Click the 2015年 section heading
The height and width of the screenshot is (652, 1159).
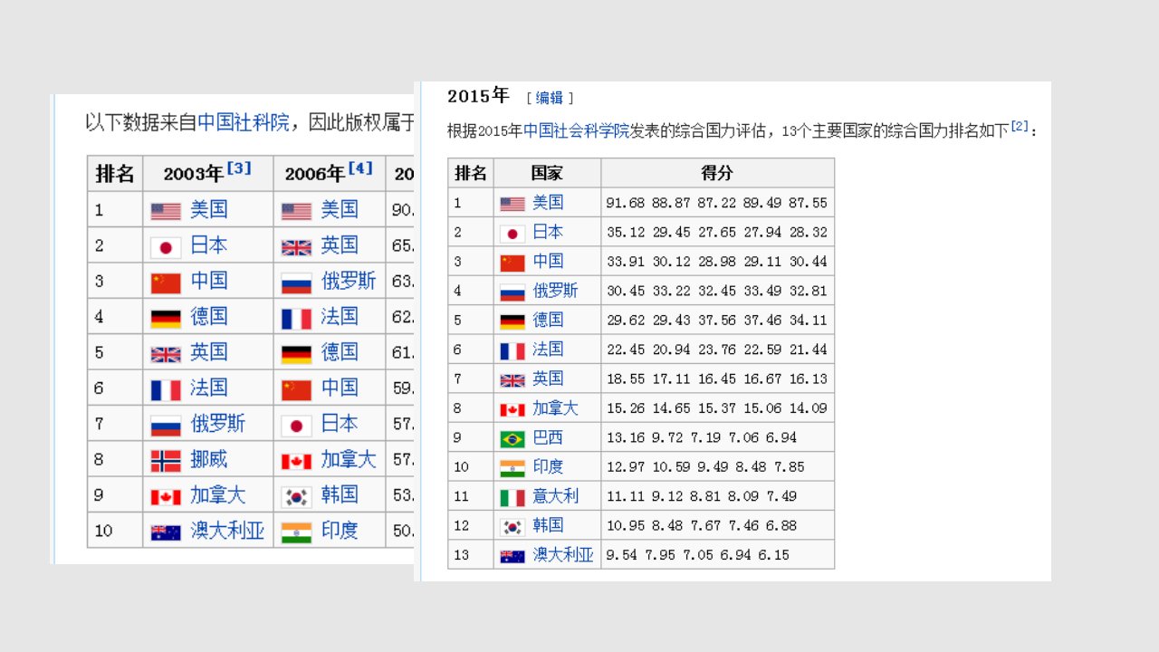point(478,96)
